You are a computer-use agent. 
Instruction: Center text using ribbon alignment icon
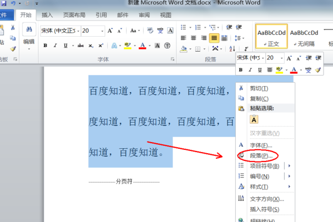pos(194,38)
